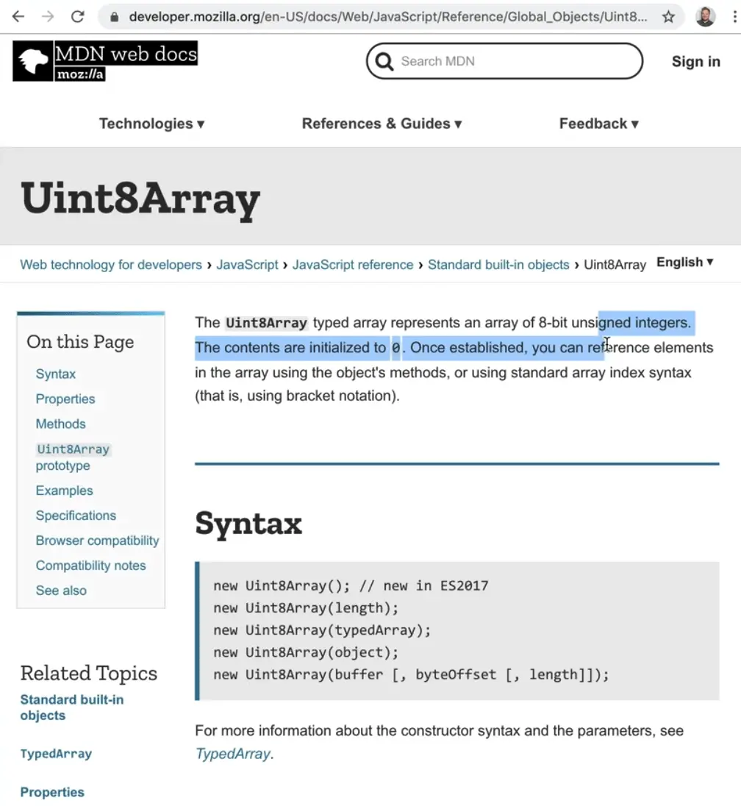This screenshot has height=806, width=741.
Task: Click the browser back arrow
Action: click(18, 16)
